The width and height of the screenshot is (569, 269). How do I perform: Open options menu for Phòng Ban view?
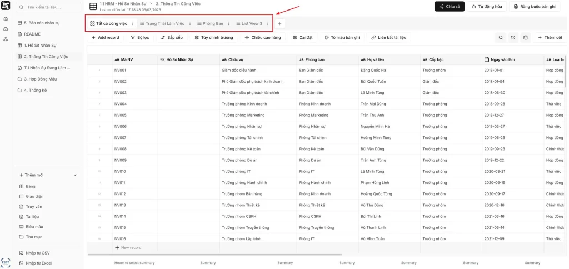228,23
